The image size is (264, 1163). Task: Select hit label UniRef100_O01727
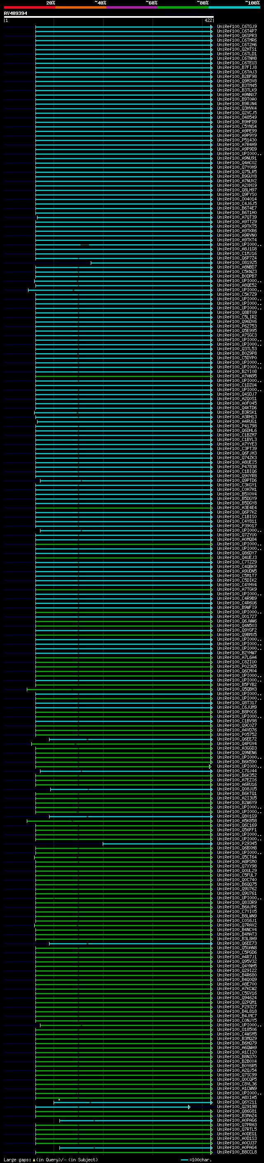tap(237, 616)
